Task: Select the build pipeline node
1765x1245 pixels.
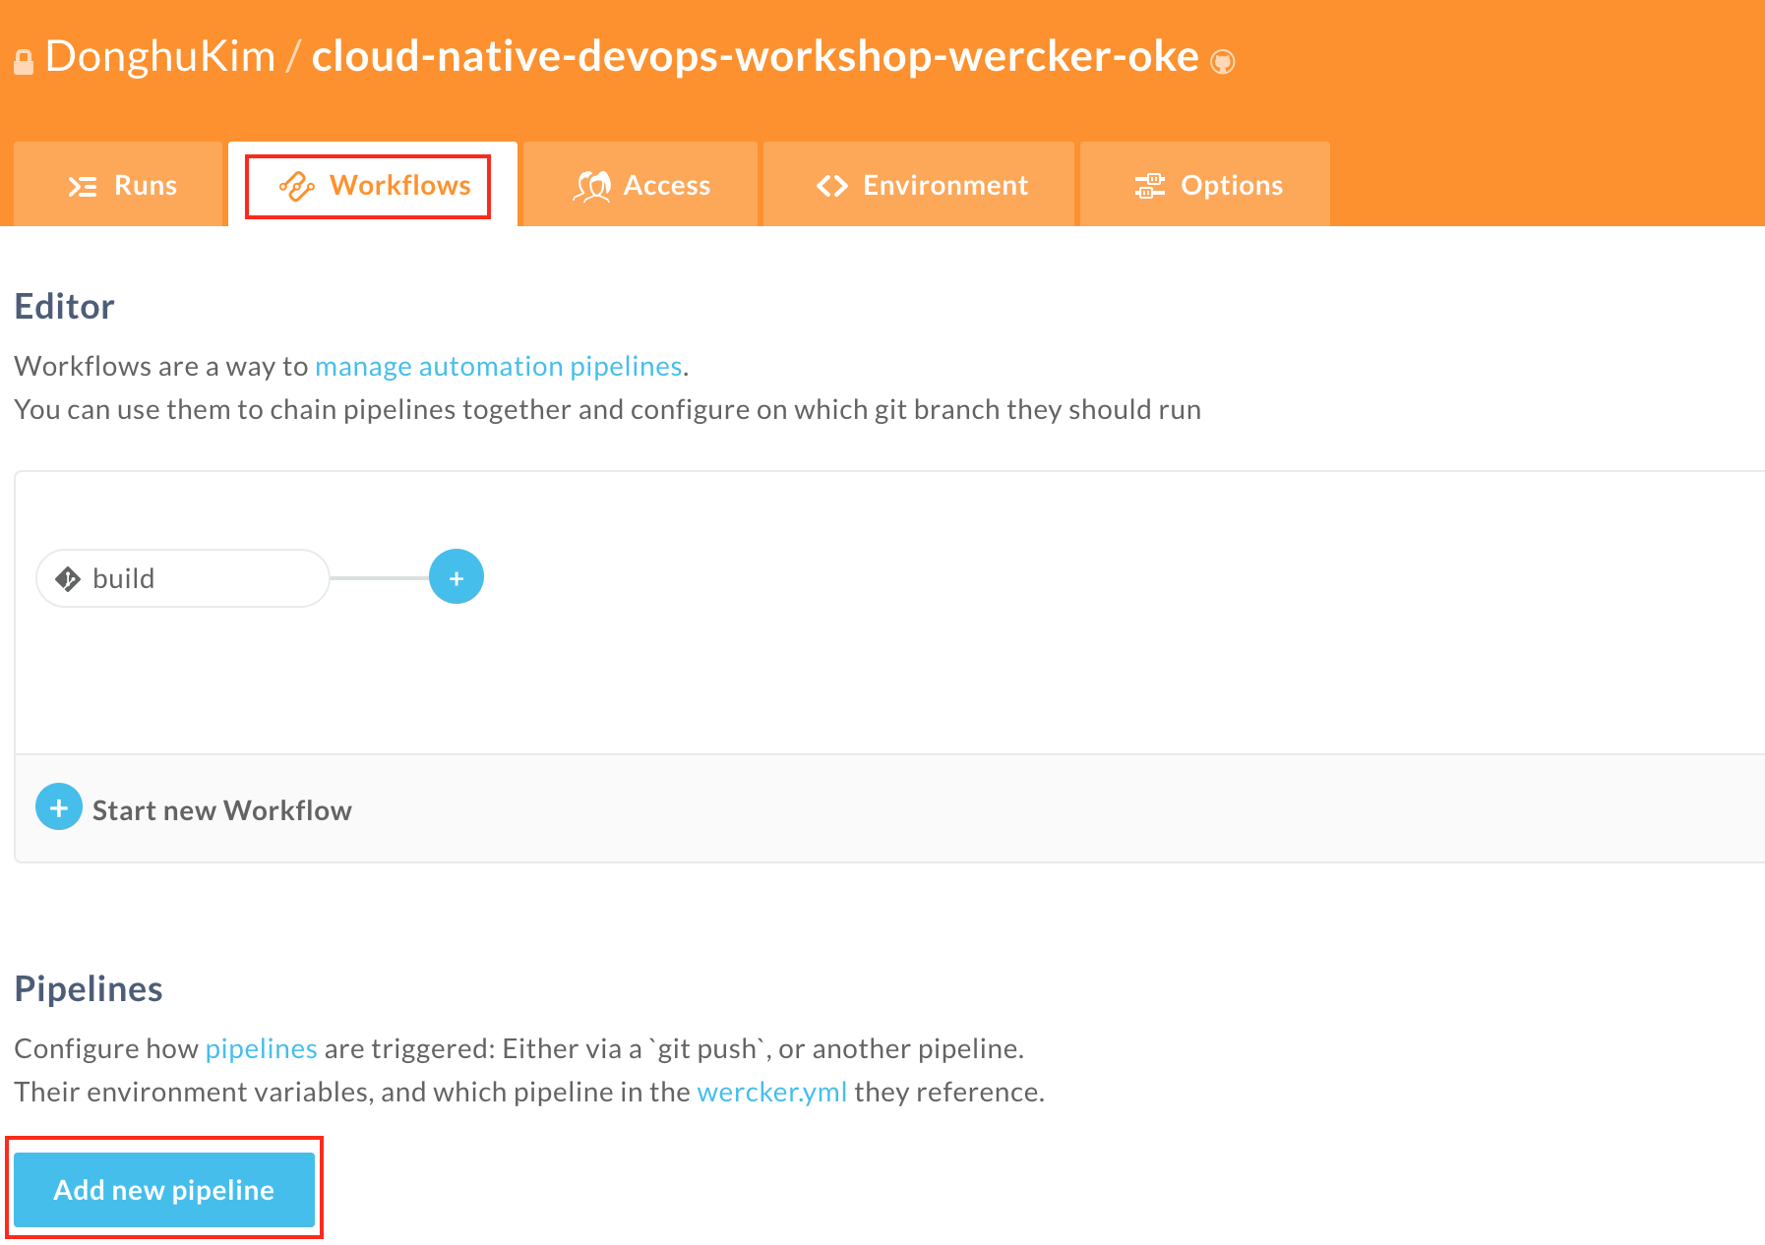Action: click(183, 578)
